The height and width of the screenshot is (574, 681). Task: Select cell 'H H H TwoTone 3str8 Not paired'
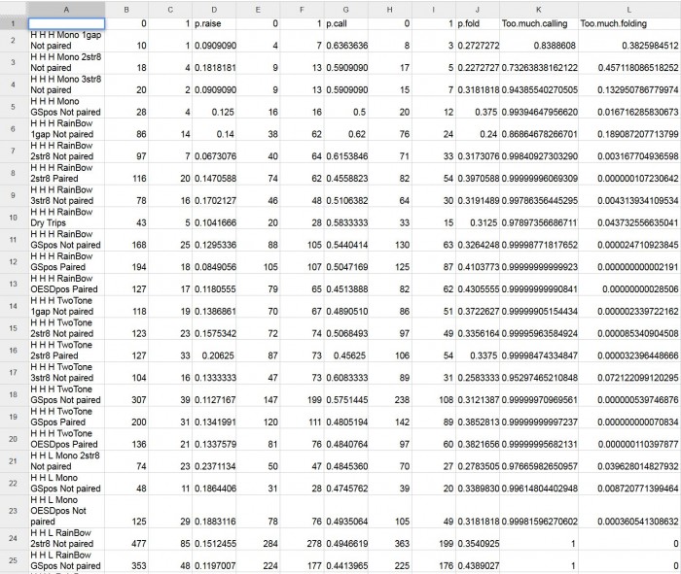(66, 372)
